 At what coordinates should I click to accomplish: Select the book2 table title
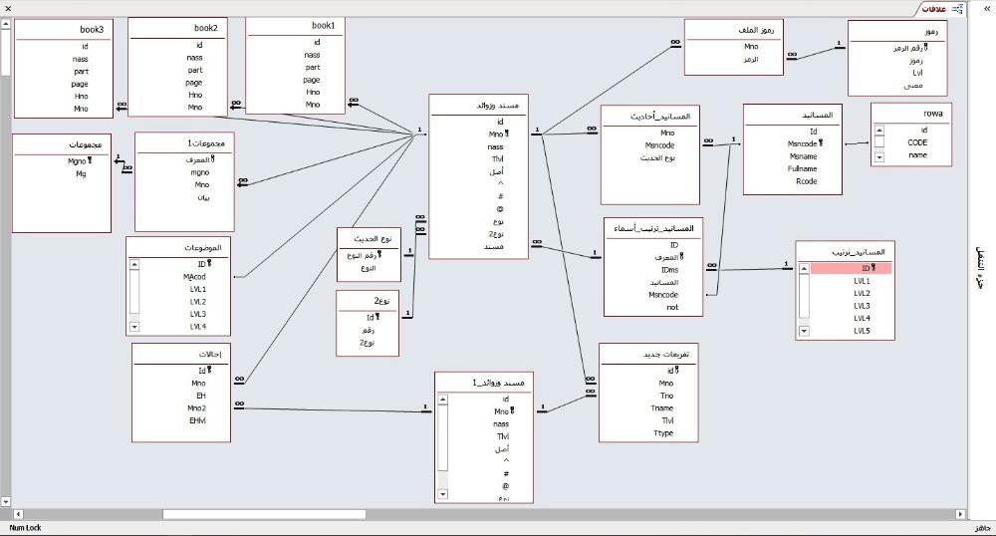coord(206,28)
